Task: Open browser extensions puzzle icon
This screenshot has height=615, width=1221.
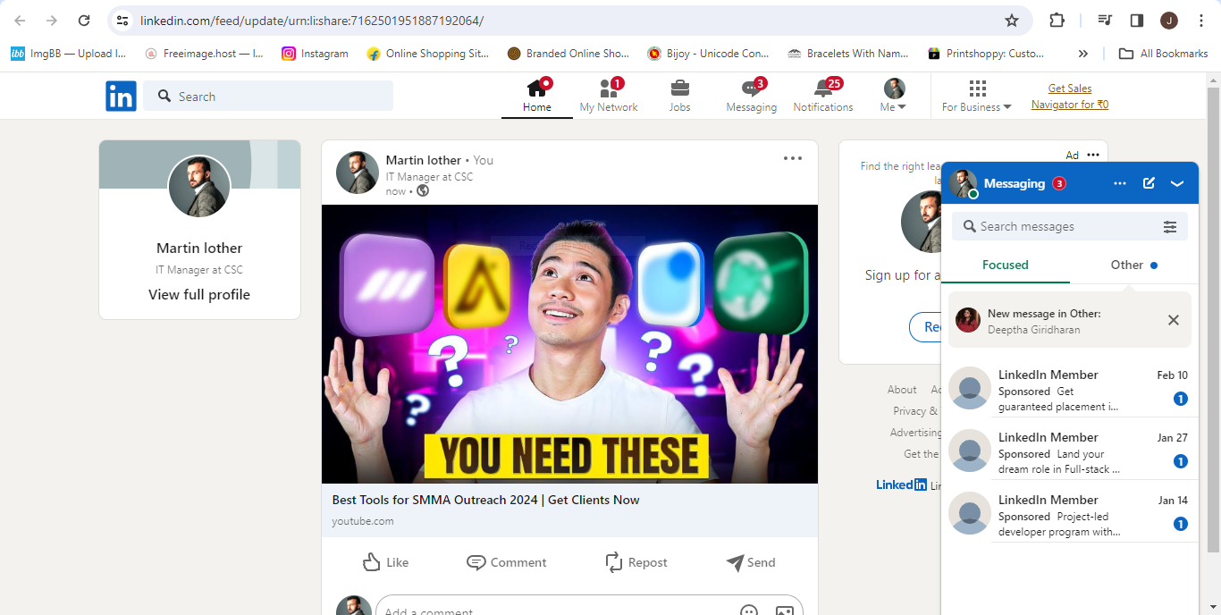Action: pyautogui.click(x=1057, y=21)
